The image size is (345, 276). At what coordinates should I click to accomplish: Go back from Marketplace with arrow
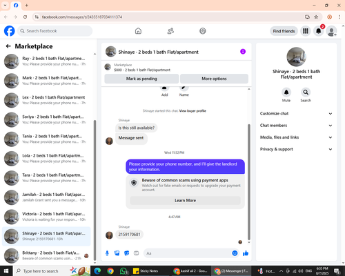[8, 46]
